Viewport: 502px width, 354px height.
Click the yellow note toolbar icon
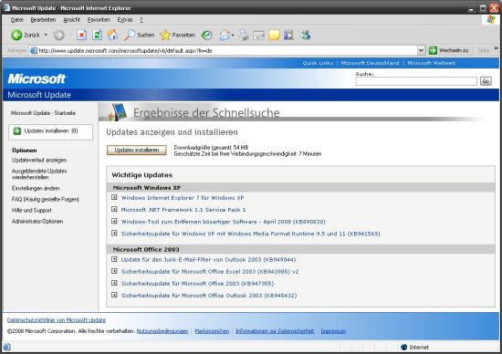coord(274,35)
